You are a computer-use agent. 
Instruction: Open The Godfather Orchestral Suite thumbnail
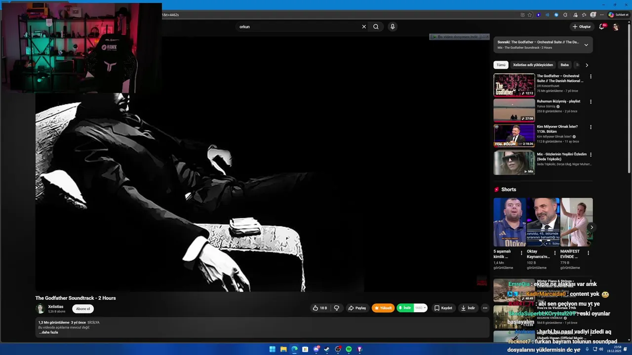pos(514,85)
